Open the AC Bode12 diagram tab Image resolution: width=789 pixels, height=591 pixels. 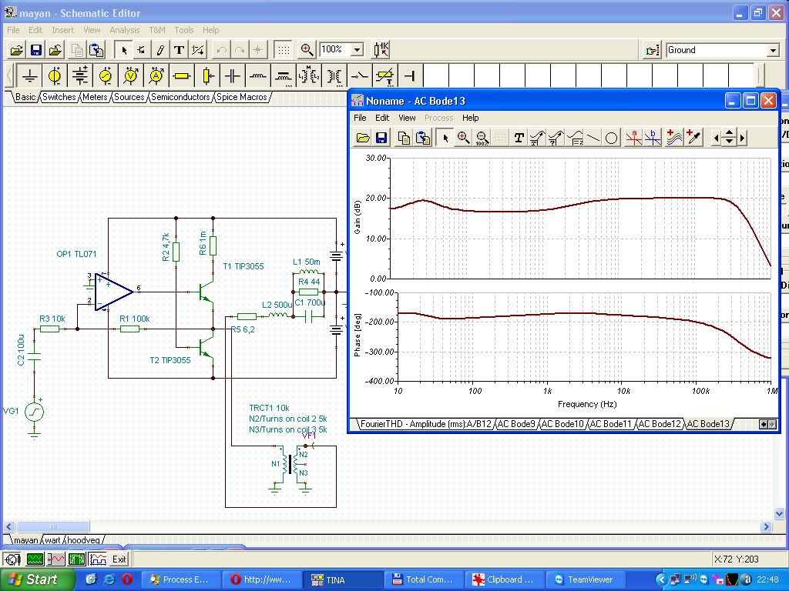[660, 424]
